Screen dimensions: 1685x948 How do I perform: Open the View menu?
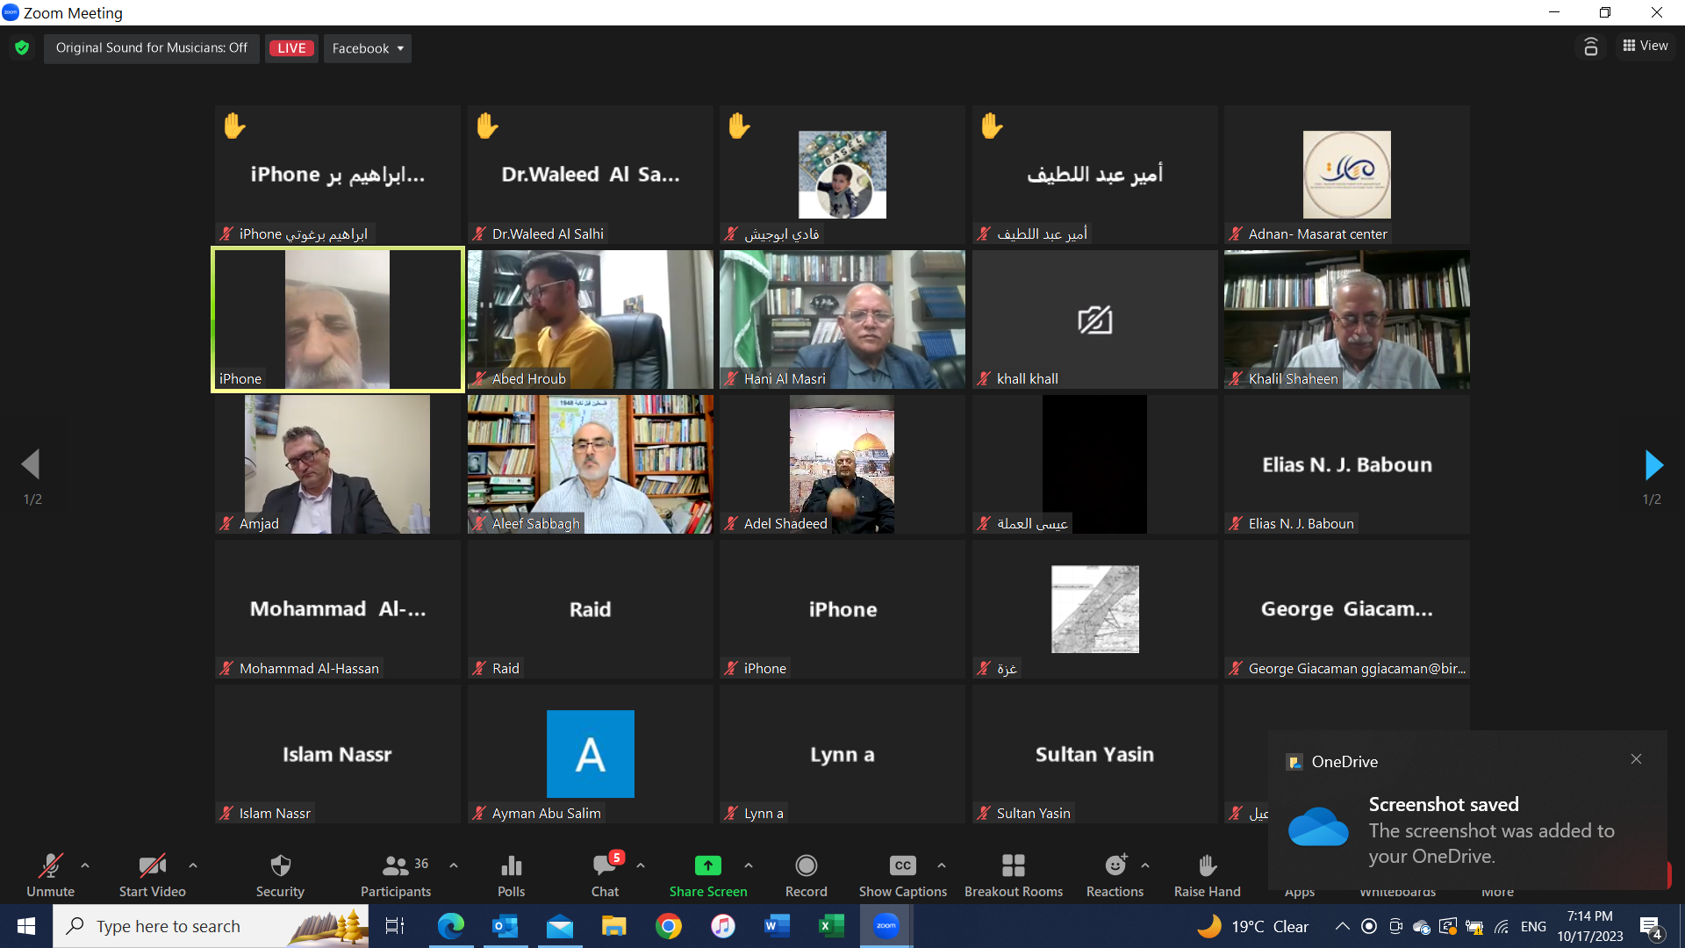[x=1645, y=46]
